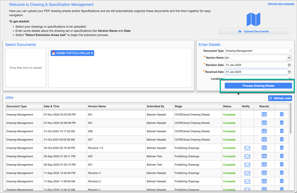Select the Complete status for Revision 1.5
Screen dimensions: 297x193
pyautogui.click(x=229, y=148)
